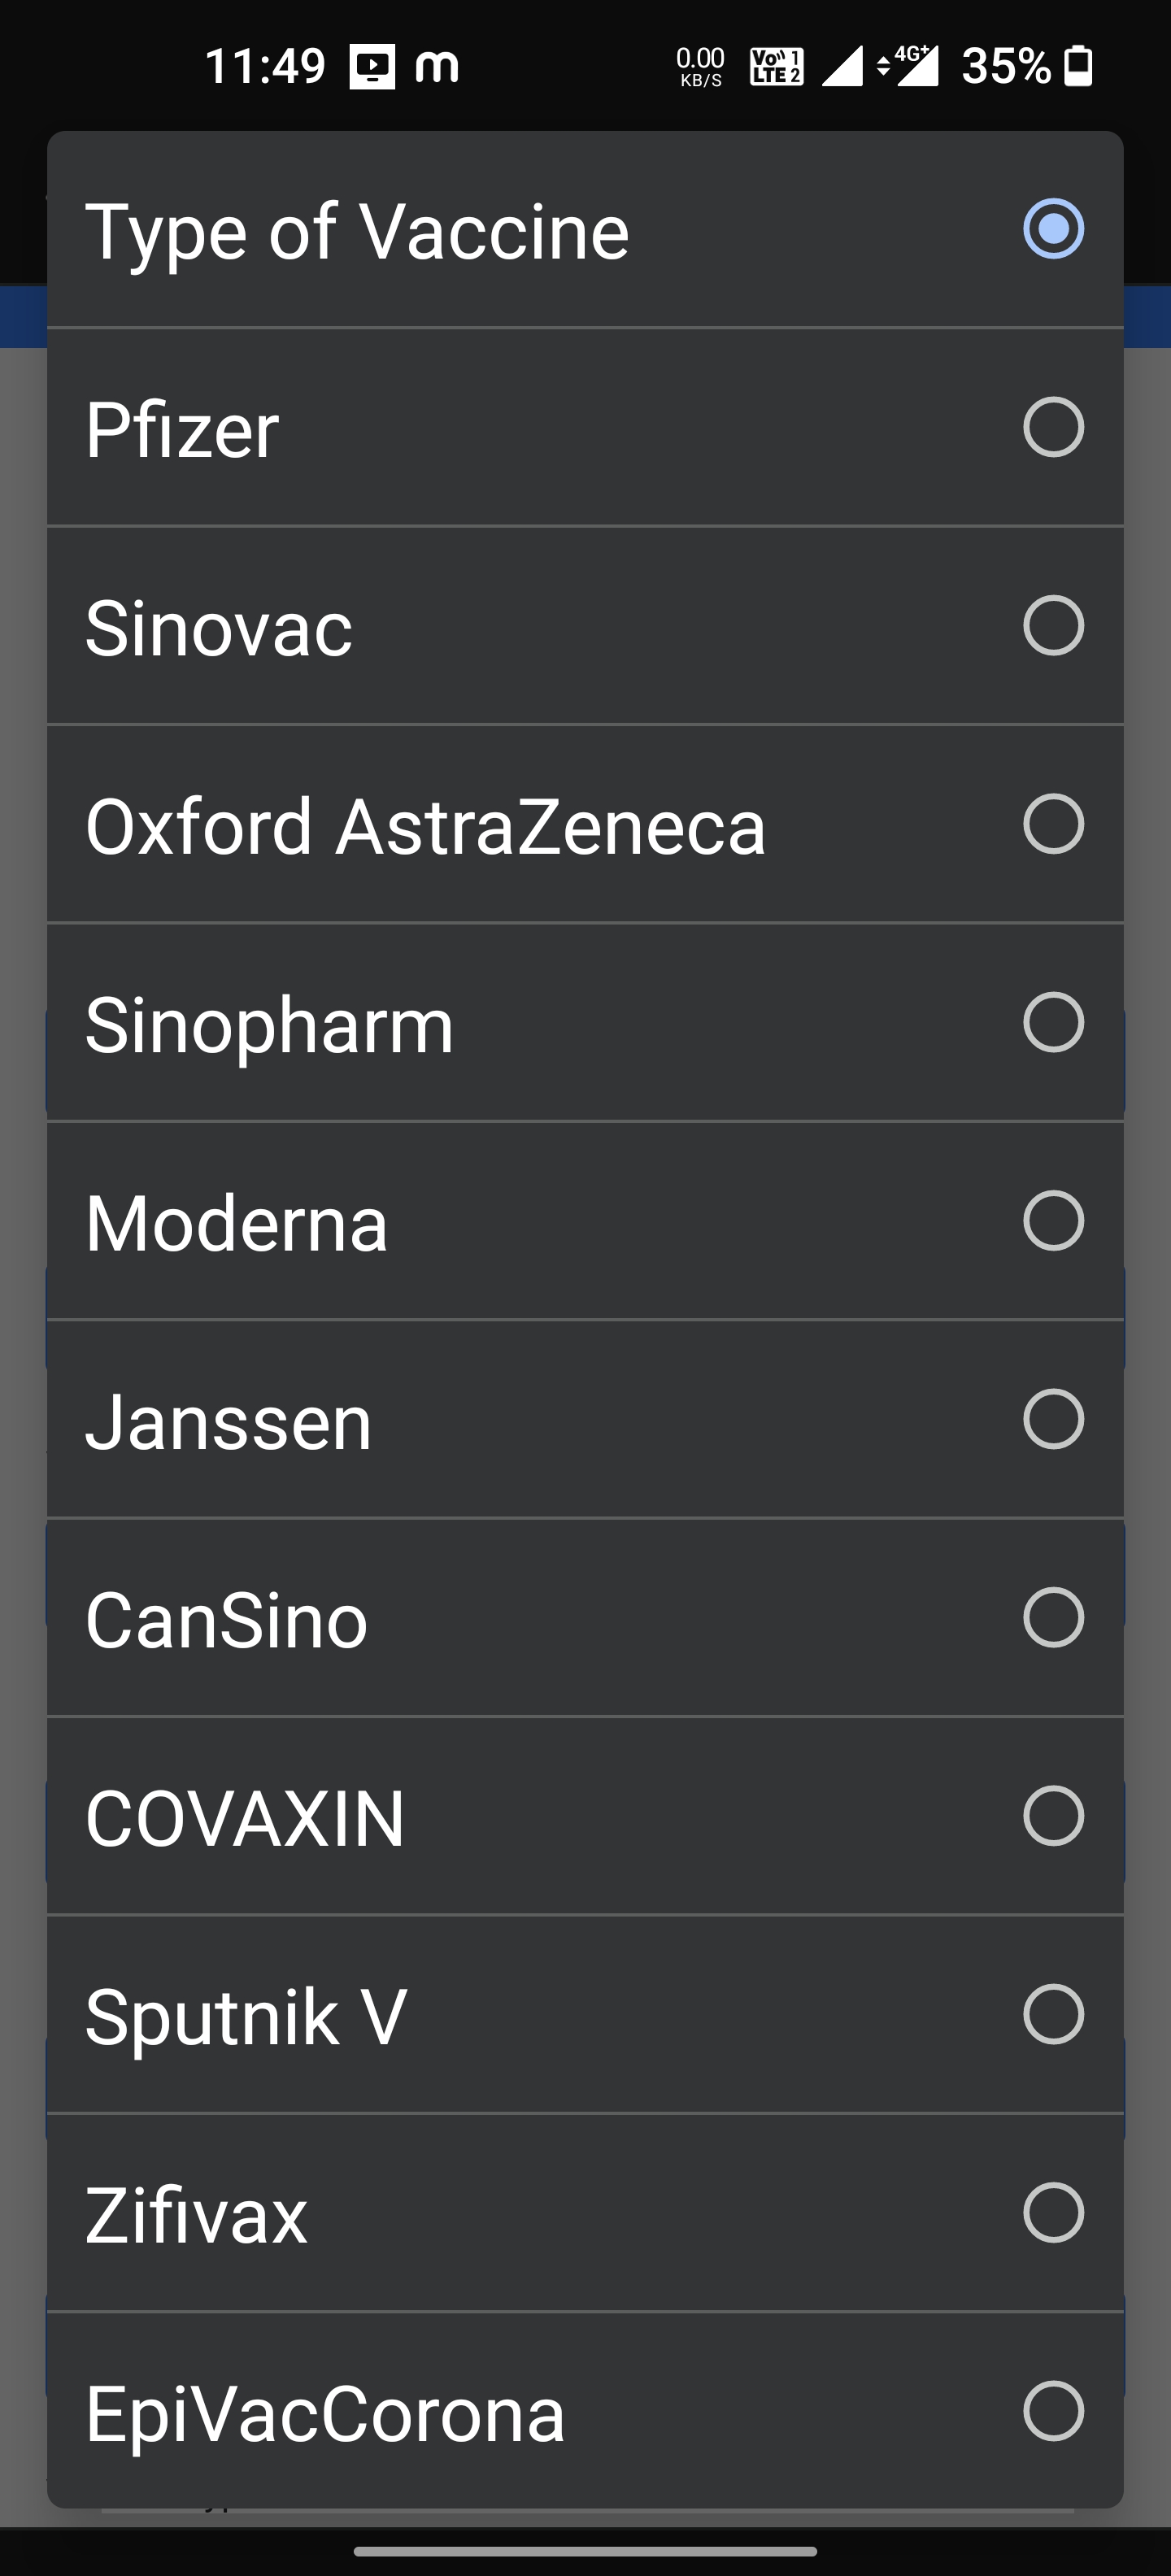Image resolution: width=1171 pixels, height=2576 pixels.
Task: Tap the VoLTE 2 status indicator
Action: 776,67
